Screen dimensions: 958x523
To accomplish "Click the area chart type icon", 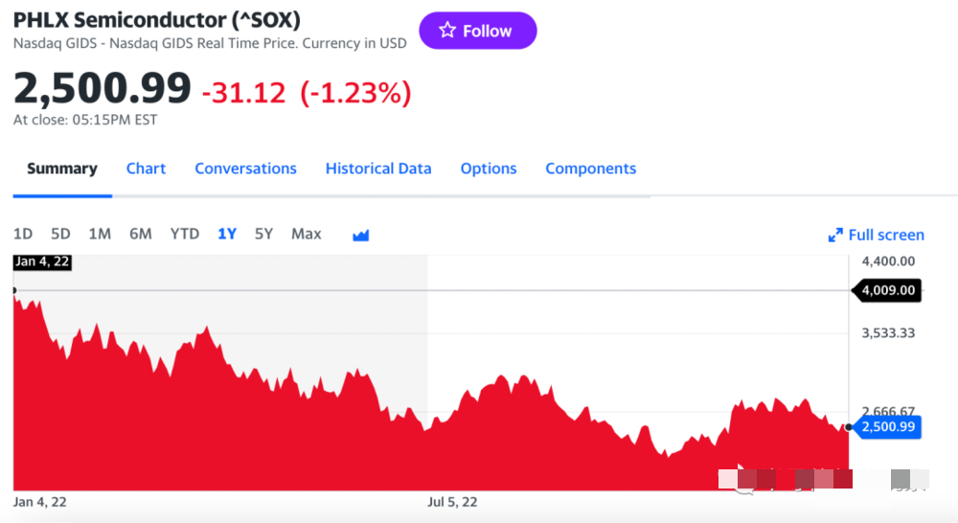I will [360, 235].
